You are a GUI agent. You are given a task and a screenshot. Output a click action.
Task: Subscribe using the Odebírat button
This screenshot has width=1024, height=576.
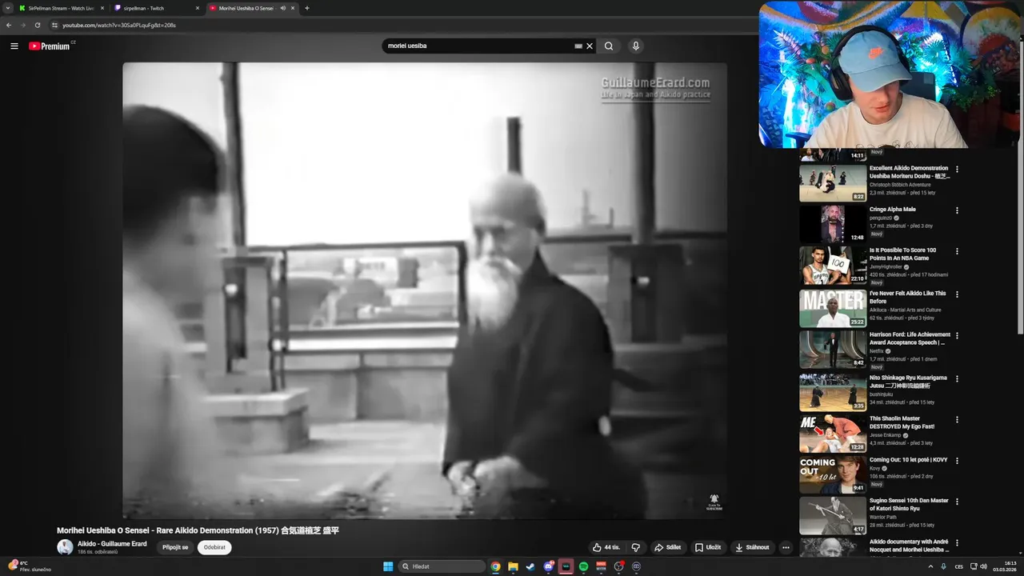tap(214, 547)
